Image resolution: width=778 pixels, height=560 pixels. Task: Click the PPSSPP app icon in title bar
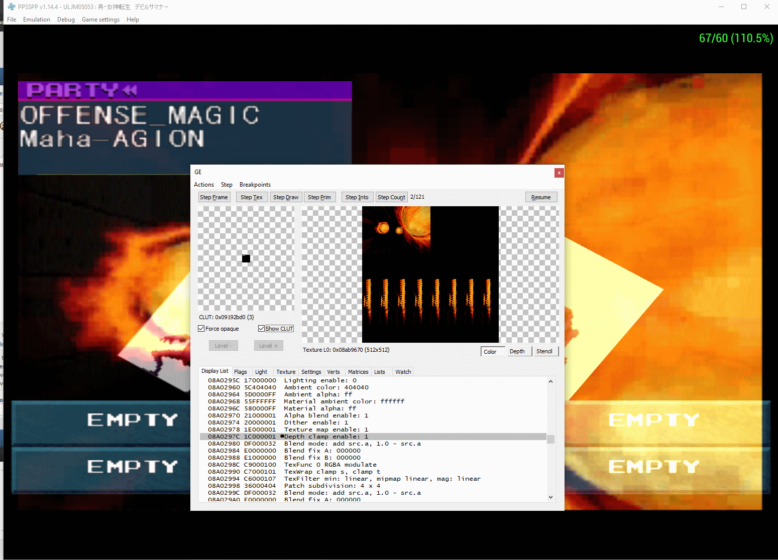11,7
